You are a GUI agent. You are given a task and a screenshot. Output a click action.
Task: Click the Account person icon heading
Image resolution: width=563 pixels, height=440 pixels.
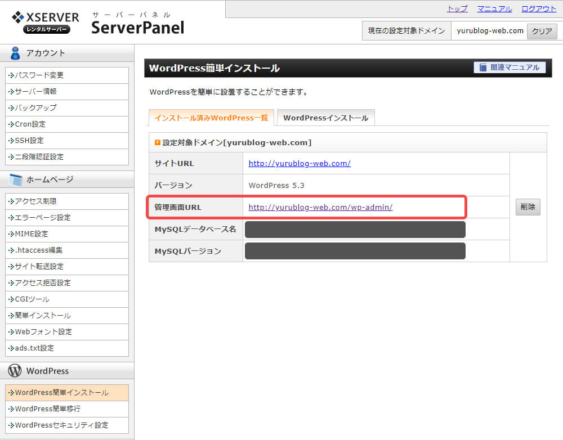15,53
